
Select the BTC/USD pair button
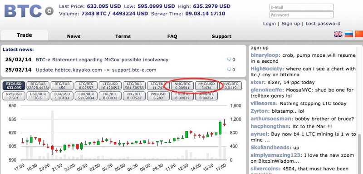14,86
